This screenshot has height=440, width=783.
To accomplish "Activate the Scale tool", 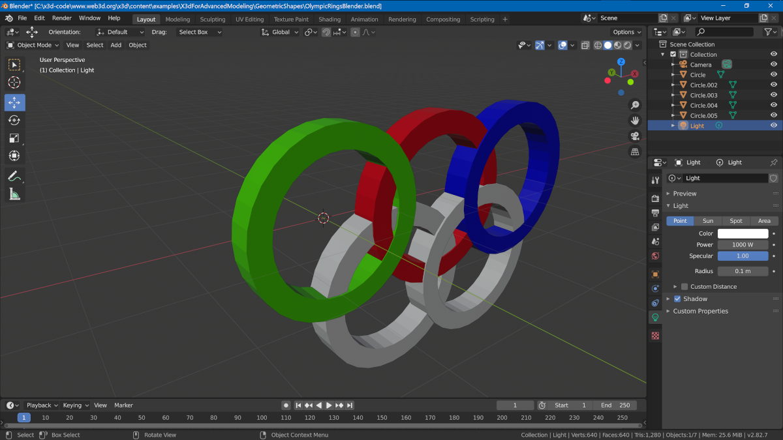I will [x=14, y=138].
